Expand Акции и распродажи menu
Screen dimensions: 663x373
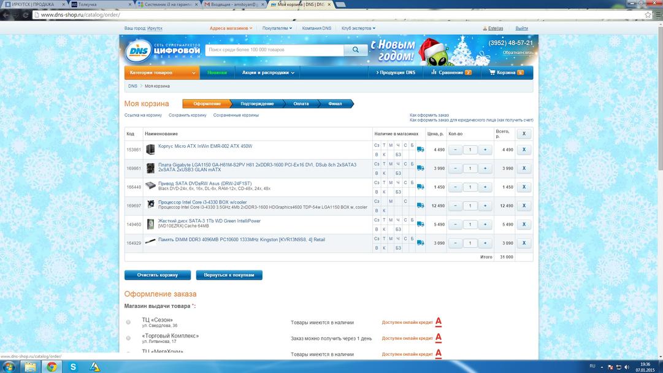pos(268,73)
